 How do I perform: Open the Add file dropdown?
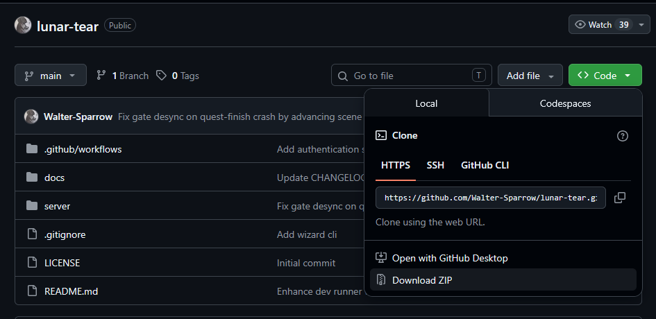coord(530,76)
